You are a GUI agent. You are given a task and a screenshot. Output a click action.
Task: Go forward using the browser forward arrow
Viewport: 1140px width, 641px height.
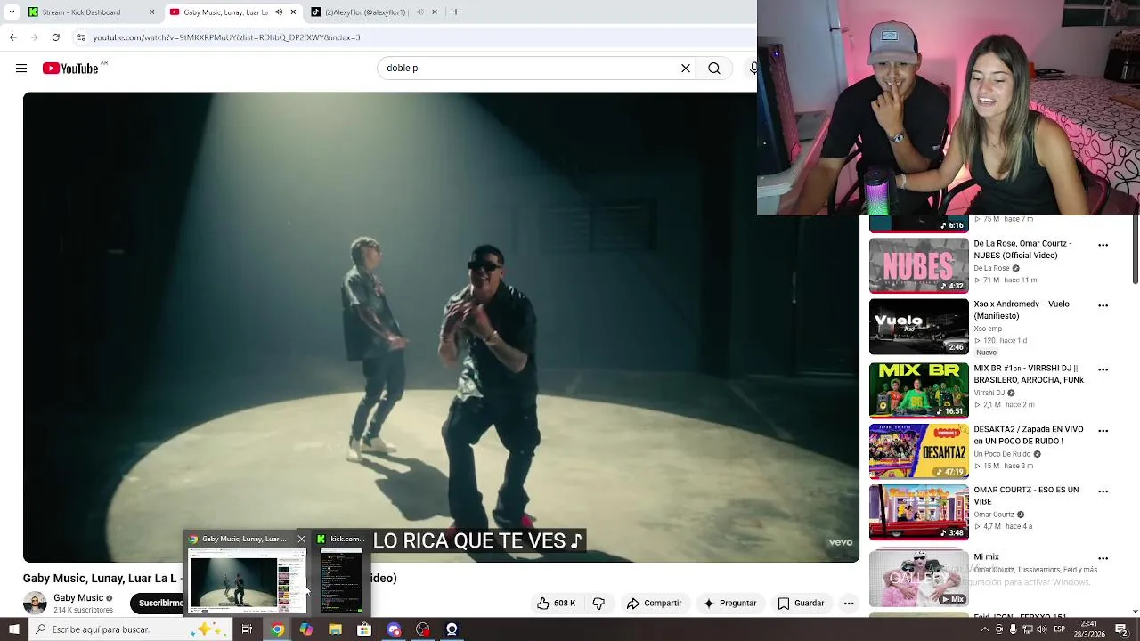coord(34,37)
